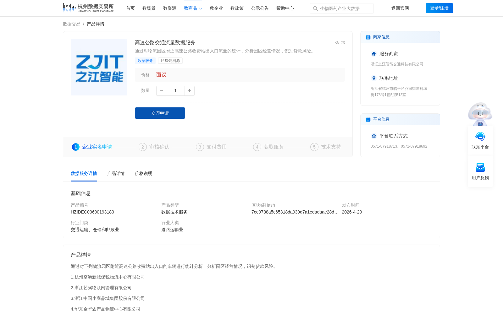Click the 数据交易 breadcrumb link
503x314 pixels.
(x=72, y=24)
